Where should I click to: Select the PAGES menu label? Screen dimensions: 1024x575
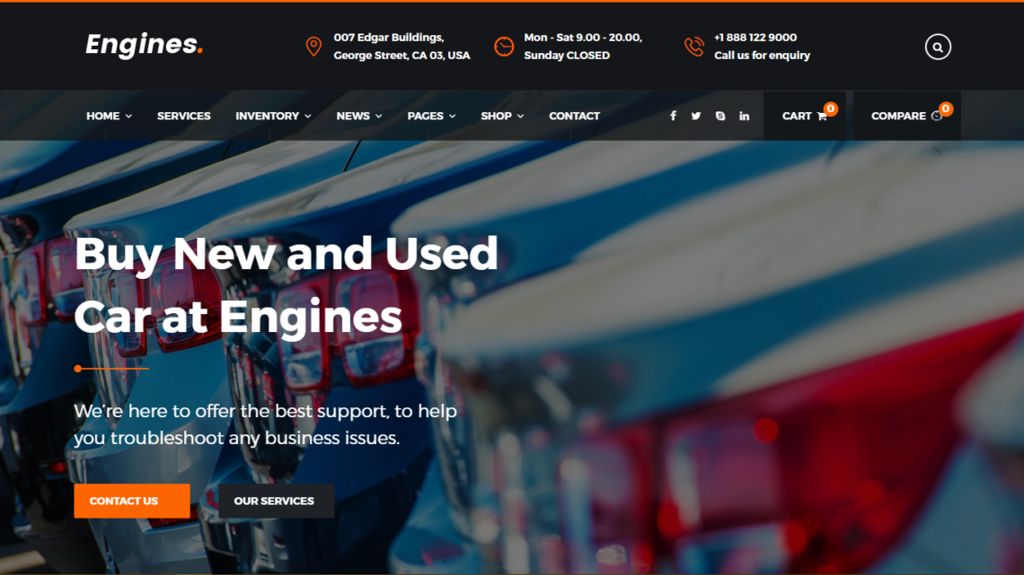point(425,116)
